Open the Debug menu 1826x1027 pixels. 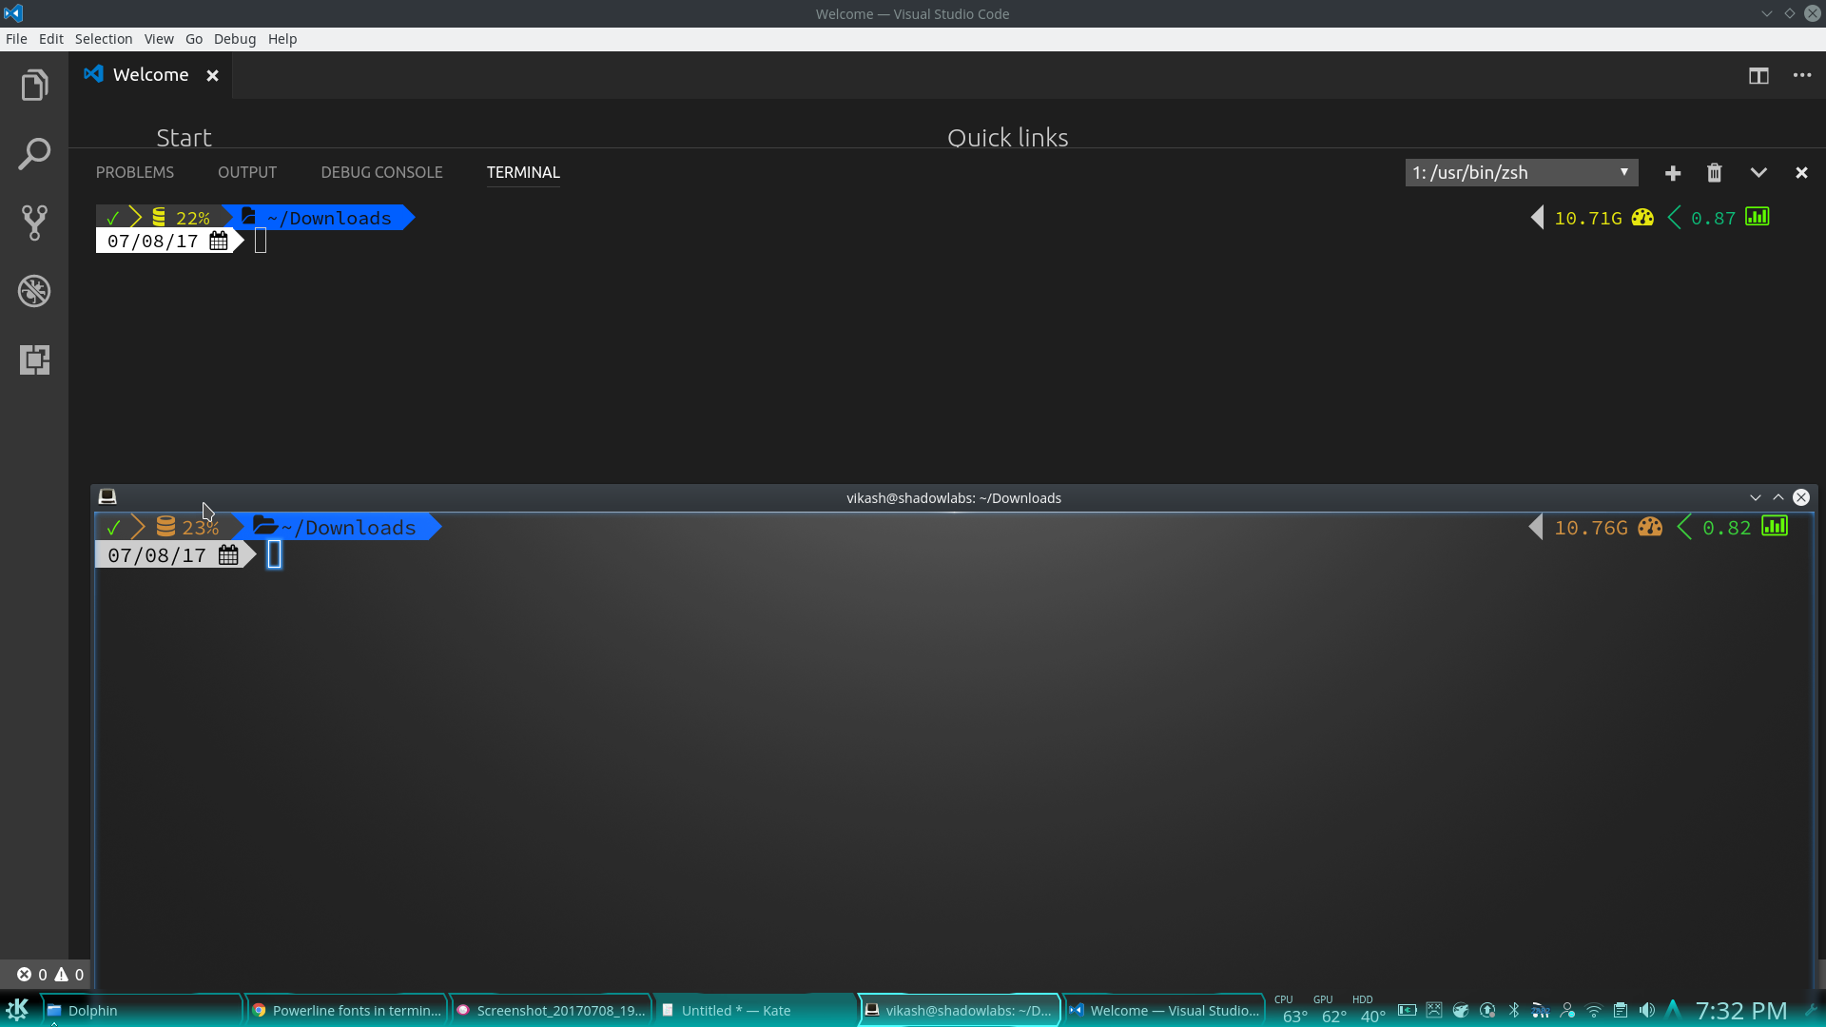click(234, 39)
